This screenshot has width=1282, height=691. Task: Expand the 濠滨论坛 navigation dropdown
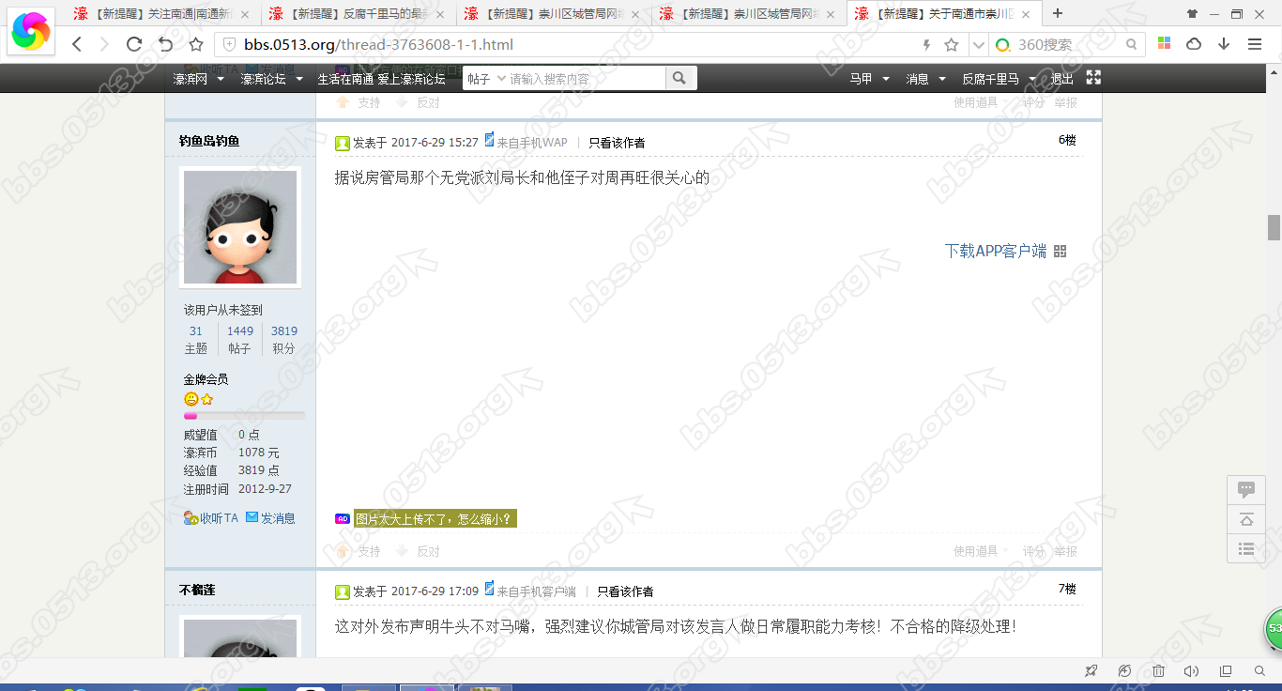[x=271, y=79]
